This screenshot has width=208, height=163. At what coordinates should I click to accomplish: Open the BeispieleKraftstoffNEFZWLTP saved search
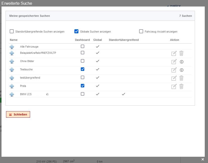coord(38,53)
